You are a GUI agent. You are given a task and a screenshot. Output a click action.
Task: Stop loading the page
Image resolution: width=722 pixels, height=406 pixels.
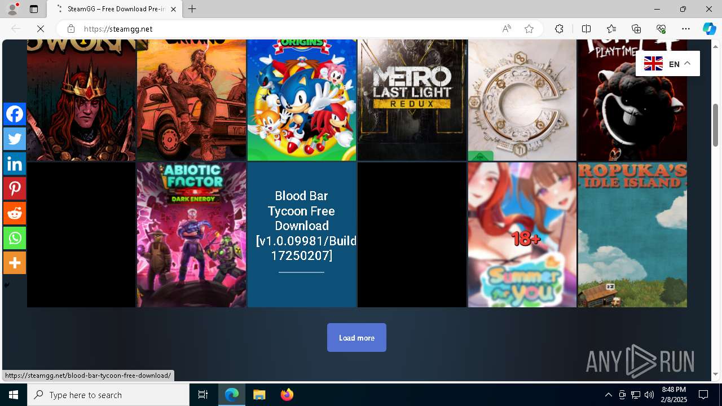click(41, 29)
